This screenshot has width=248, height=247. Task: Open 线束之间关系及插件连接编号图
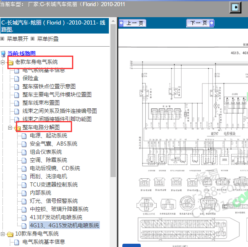coord(60,111)
